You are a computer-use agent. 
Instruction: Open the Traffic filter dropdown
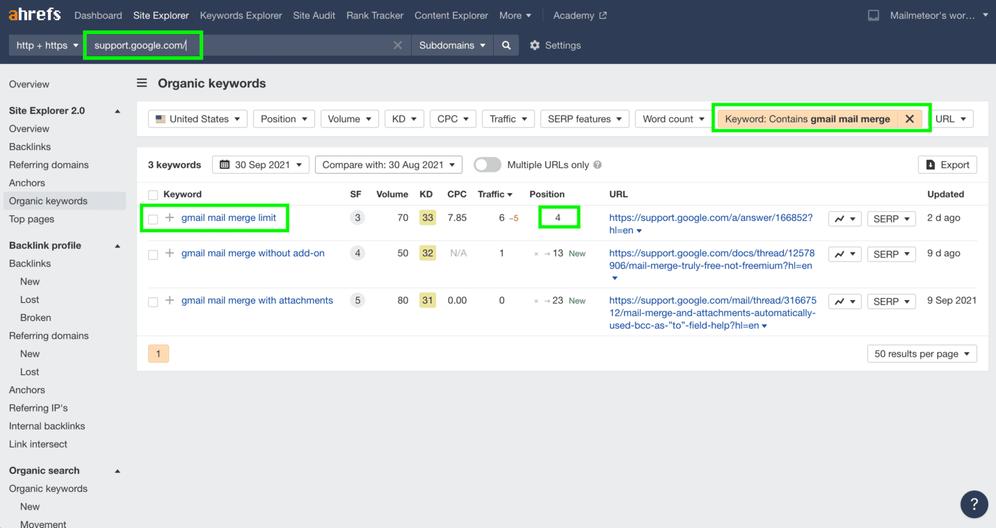[508, 119]
